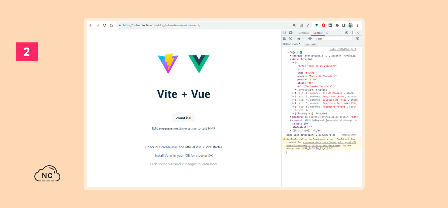Open the extensions puzzle menu

tap(337, 25)
